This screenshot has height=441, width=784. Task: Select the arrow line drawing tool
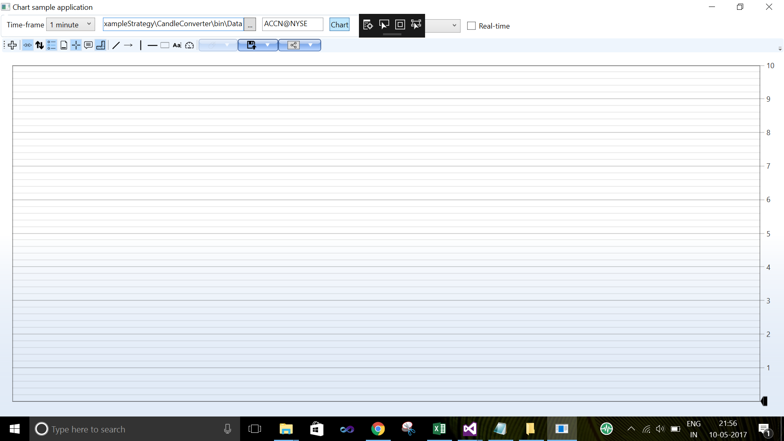pyautogui.click(x=128, y=45)
